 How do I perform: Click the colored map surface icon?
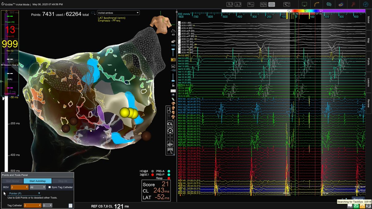click(341, 4)
